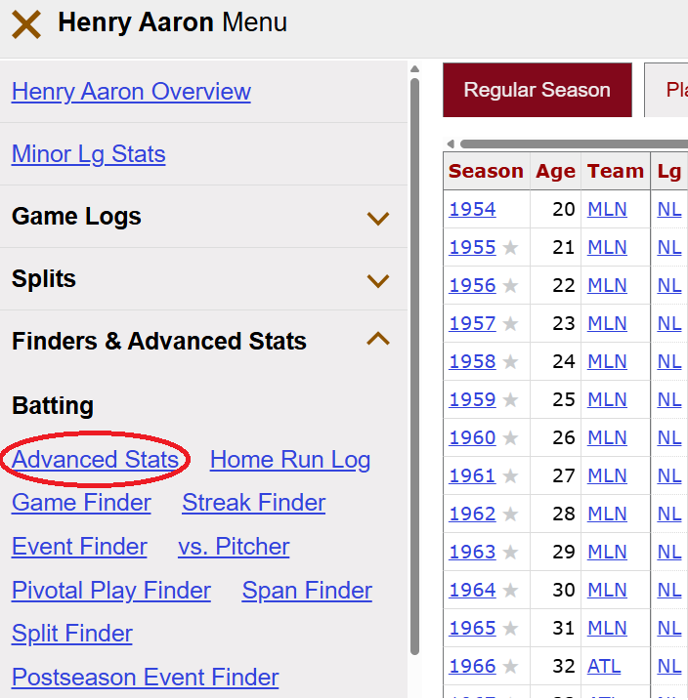Click the star beside 1964 season
The width and height of the screenshot is (688, 700).
tap(510, 591)
